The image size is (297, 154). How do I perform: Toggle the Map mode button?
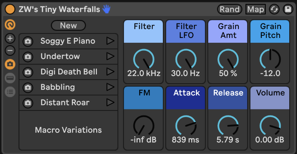point(255,9)
